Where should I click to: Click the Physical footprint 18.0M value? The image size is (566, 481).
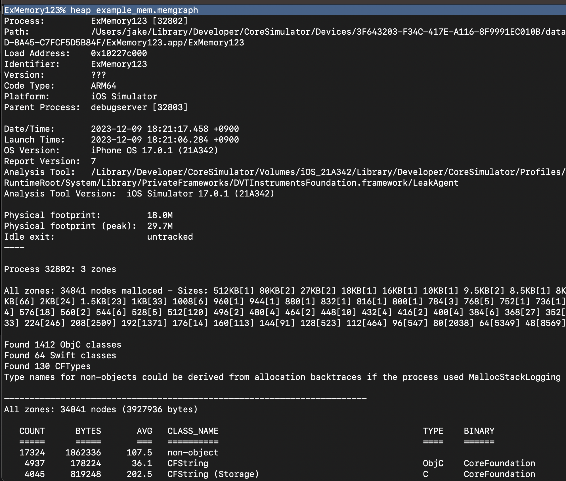click(x=160, y=215)
